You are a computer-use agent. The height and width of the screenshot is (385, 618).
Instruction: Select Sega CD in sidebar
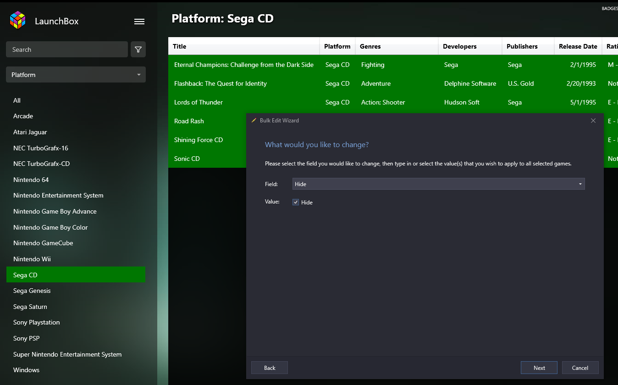pos(76,275)
